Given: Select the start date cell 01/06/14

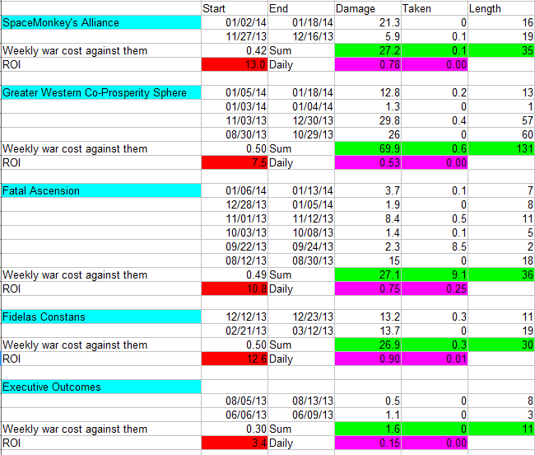Looking at the screenshot, I should (235, 190).
